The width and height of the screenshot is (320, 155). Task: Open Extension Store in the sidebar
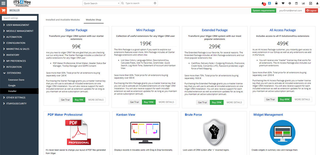16,80
